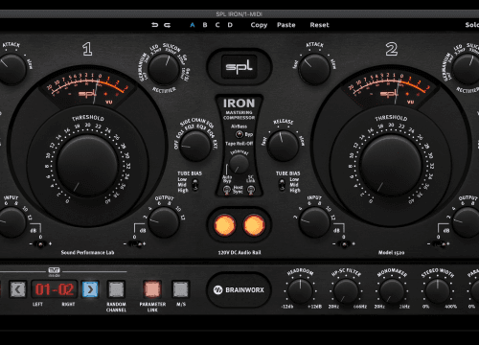Flip the SC Link toggle switch

pos(251,191)
